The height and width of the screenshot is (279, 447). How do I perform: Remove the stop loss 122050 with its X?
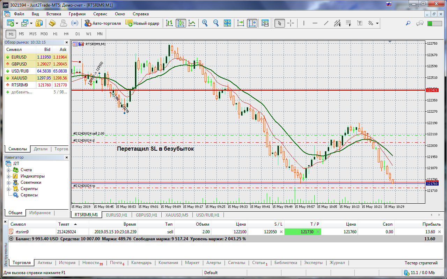click(x=281, y=232)
